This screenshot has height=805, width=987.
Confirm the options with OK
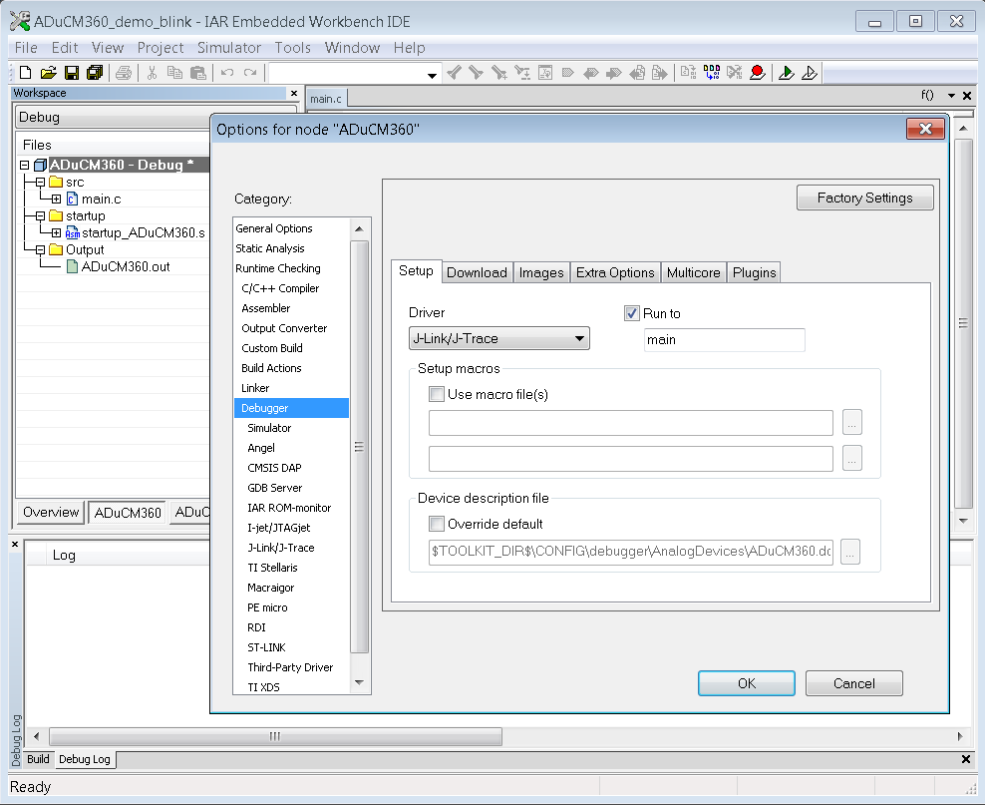click(747, 683)
